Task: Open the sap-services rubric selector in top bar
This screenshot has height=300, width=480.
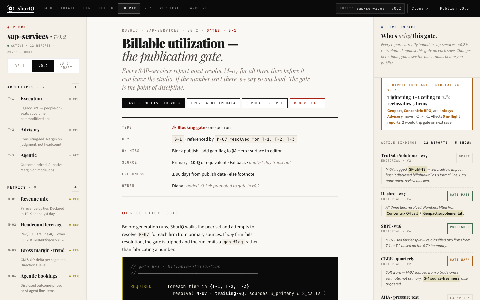Action: (x=370, y=8)
